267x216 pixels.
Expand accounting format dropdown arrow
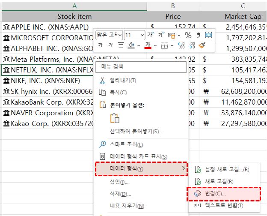coord(179,35)
